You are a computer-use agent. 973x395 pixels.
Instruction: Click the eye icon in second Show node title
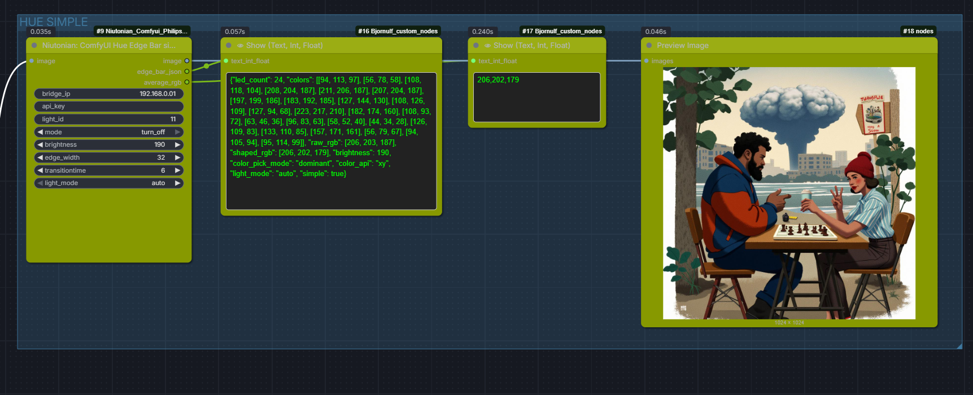click(x=487, y=46)
